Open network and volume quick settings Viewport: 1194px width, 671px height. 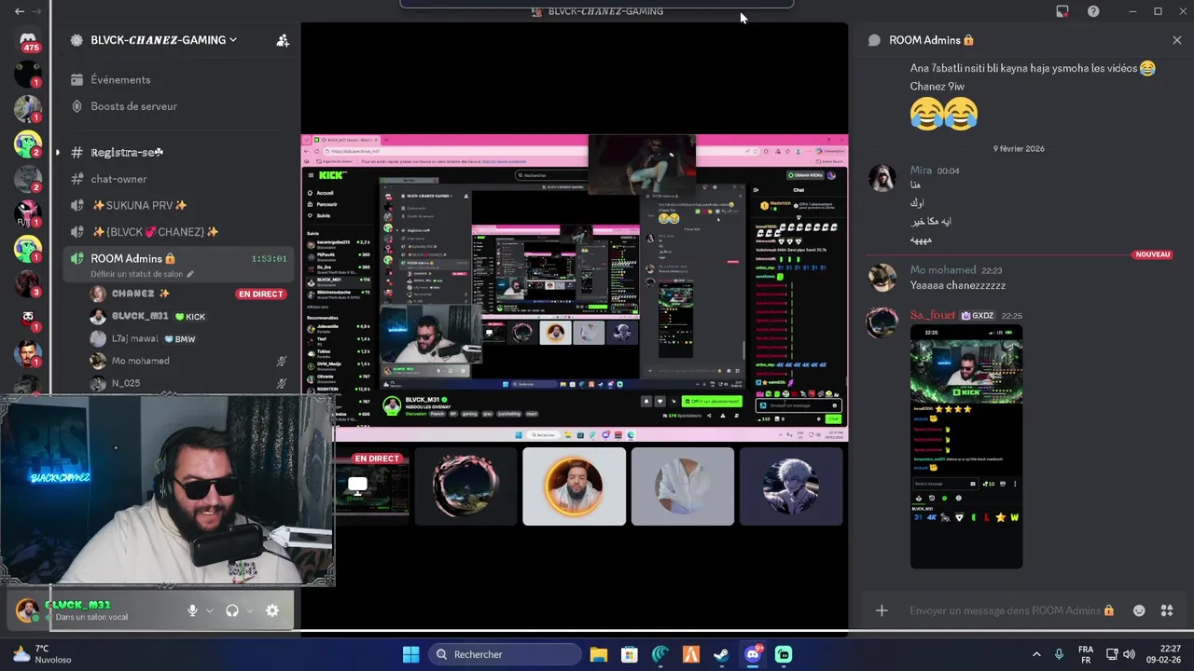point(1120,654)
